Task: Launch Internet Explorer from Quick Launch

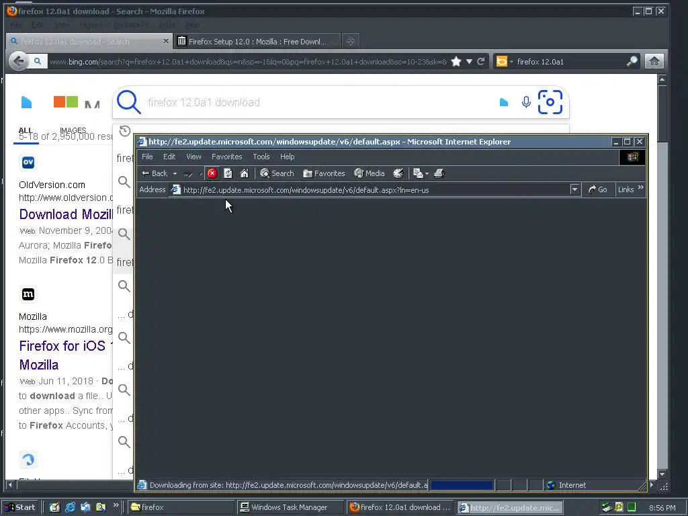Action: [70, 507]
